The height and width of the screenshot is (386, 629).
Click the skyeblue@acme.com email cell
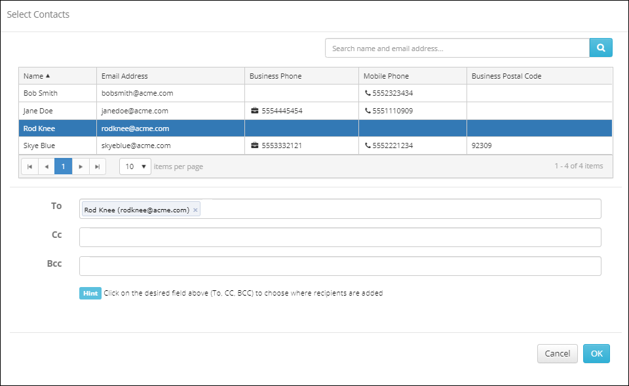point(170,145)
